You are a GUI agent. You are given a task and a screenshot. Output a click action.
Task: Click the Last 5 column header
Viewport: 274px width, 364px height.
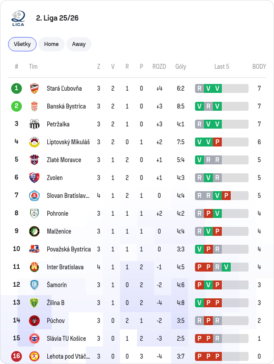[x=222, y=67]
